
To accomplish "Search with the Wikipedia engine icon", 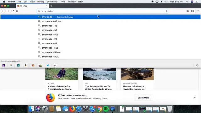I will pyautogui.click(x=55, y=65).
